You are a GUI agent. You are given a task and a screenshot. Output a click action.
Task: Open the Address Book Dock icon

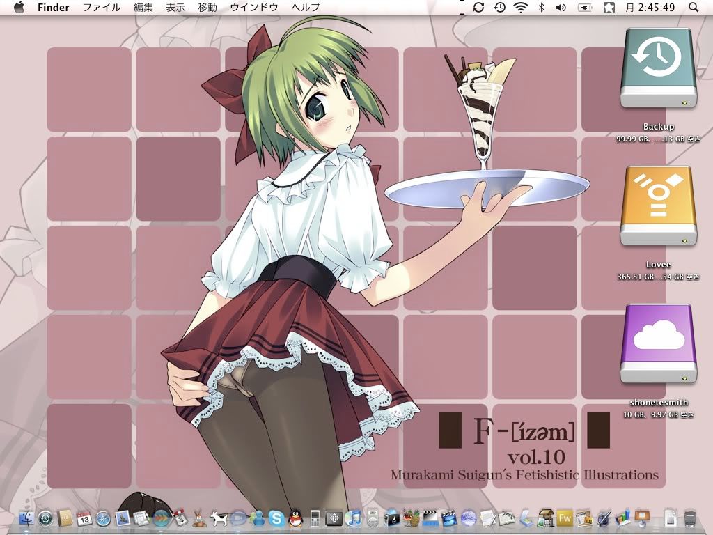[65, 518]
